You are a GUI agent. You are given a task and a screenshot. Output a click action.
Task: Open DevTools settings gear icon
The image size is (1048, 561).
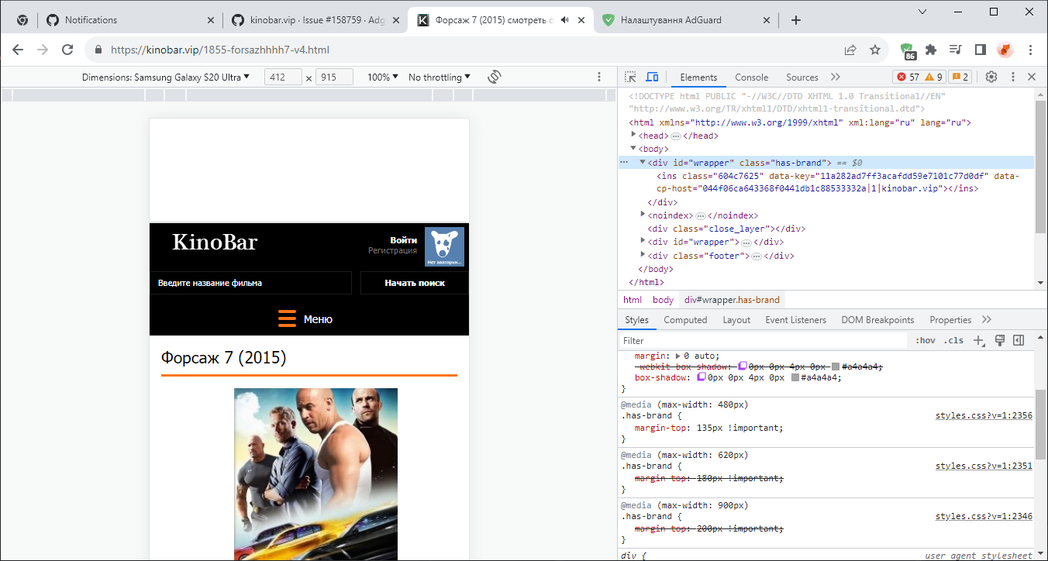pyautogui.click(x=991, y=77)
